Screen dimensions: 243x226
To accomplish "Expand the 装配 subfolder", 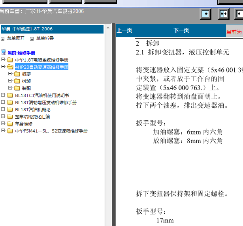I will tap(10, 88).
